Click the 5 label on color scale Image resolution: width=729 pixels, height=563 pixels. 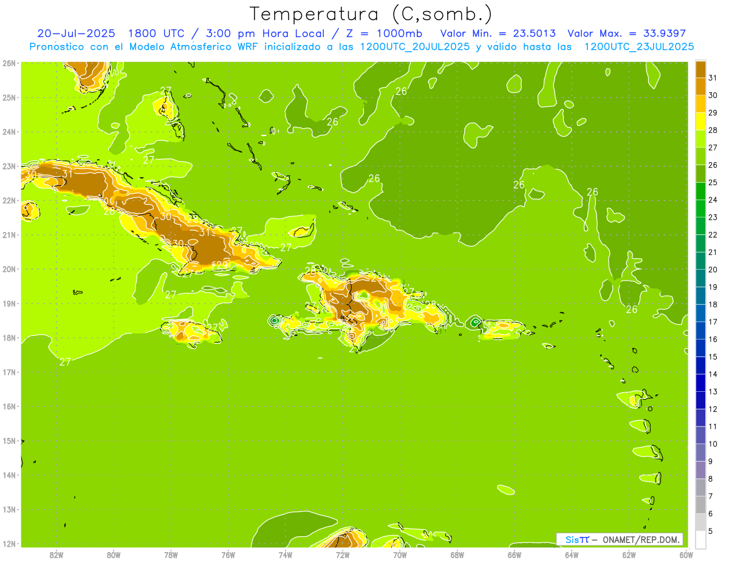pos(711,531)
